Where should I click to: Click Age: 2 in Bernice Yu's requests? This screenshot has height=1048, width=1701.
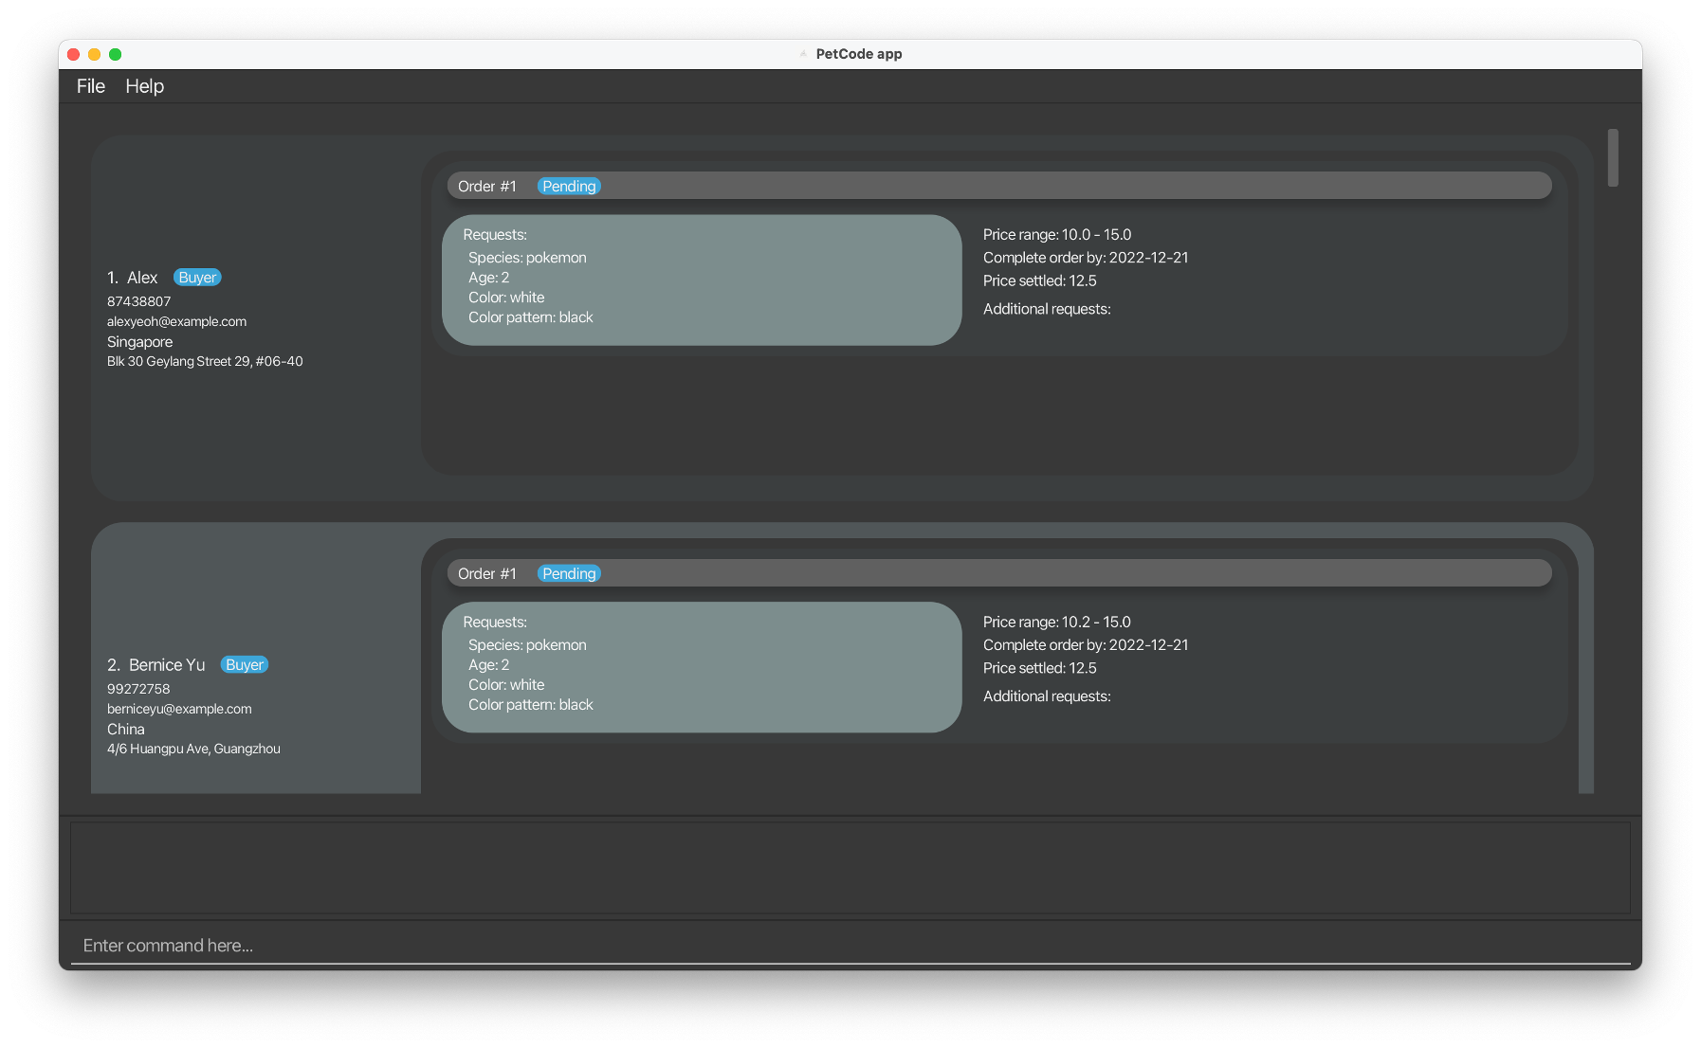point(488,665)
